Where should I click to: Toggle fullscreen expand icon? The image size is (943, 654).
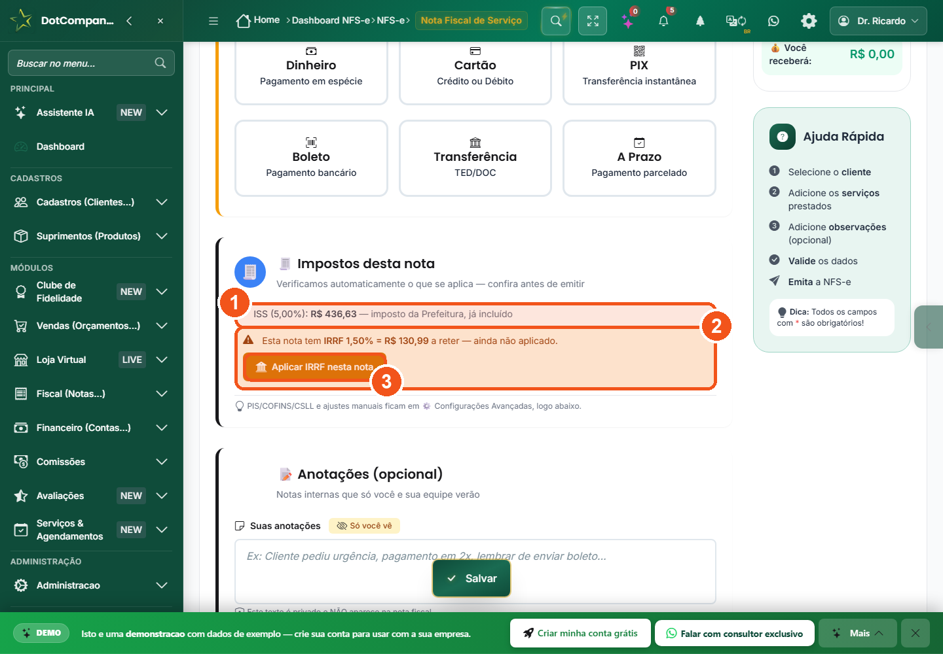593,21
